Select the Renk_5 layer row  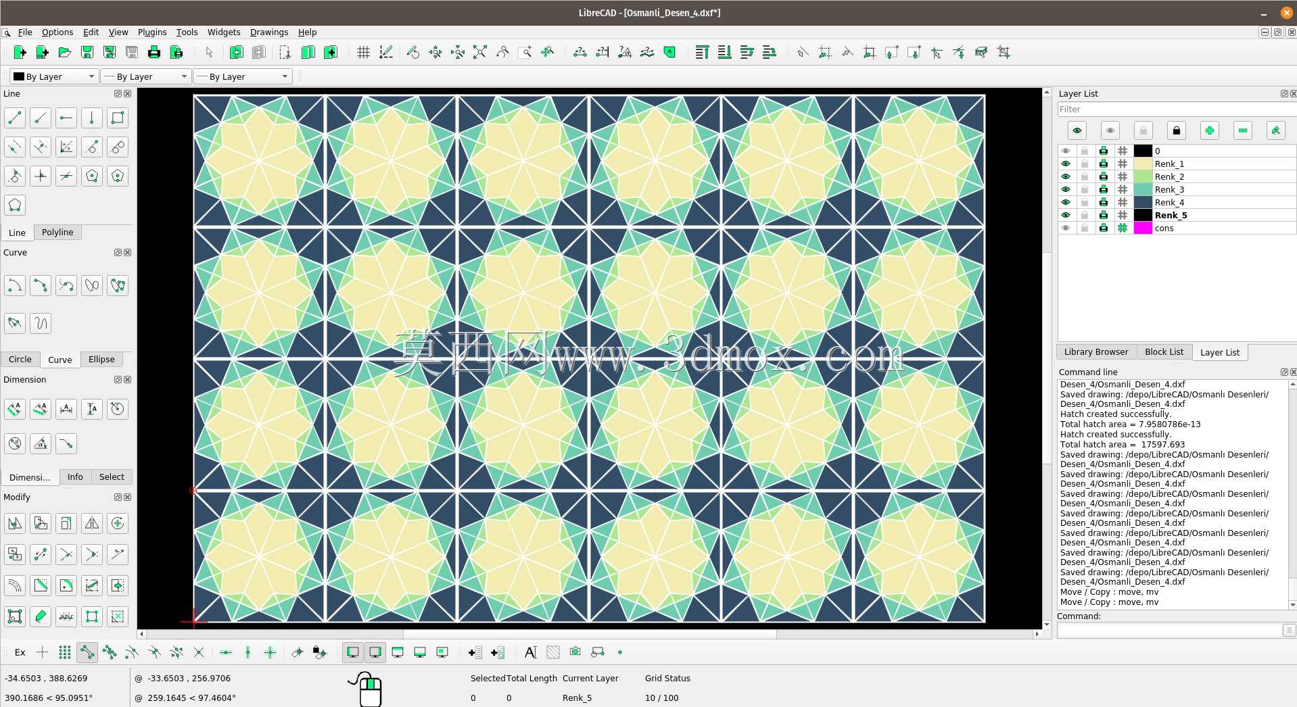point(1177,215)
